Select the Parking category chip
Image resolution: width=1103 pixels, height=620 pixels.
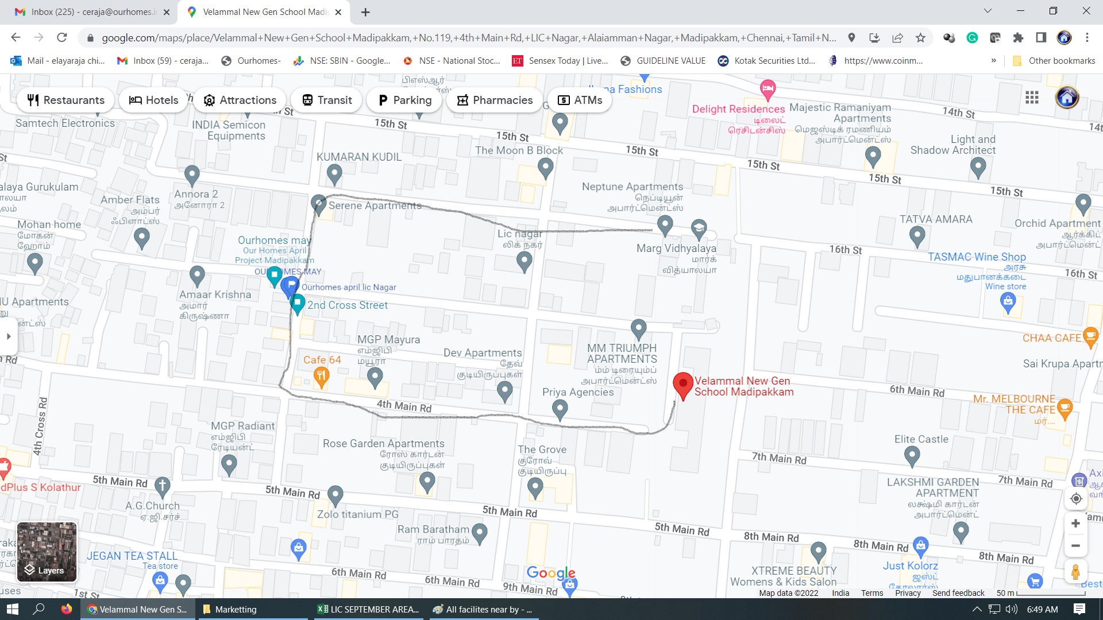coord(404,100)
